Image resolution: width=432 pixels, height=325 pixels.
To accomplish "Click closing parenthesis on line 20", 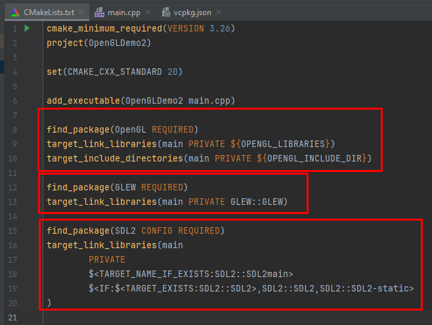I will point(49,303).
